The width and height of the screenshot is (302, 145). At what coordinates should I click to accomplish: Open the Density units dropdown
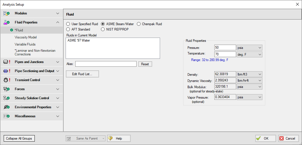pos(249,74)
